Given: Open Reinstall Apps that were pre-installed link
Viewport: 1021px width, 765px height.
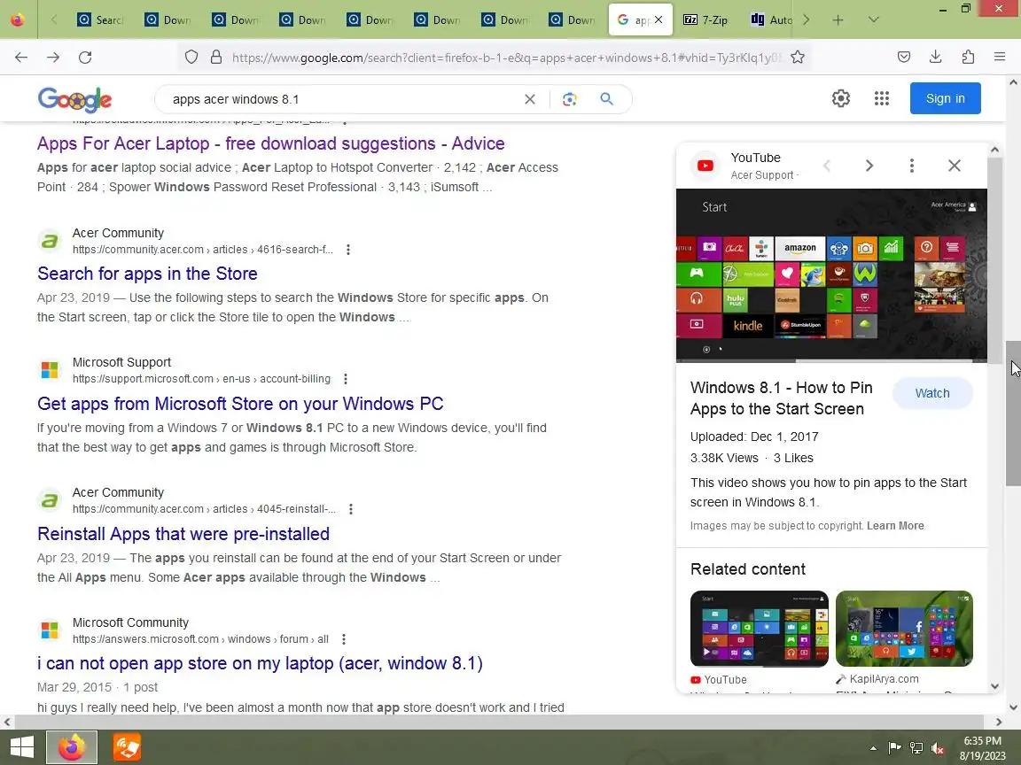Looking at the screenshot, I should [183, 534].
